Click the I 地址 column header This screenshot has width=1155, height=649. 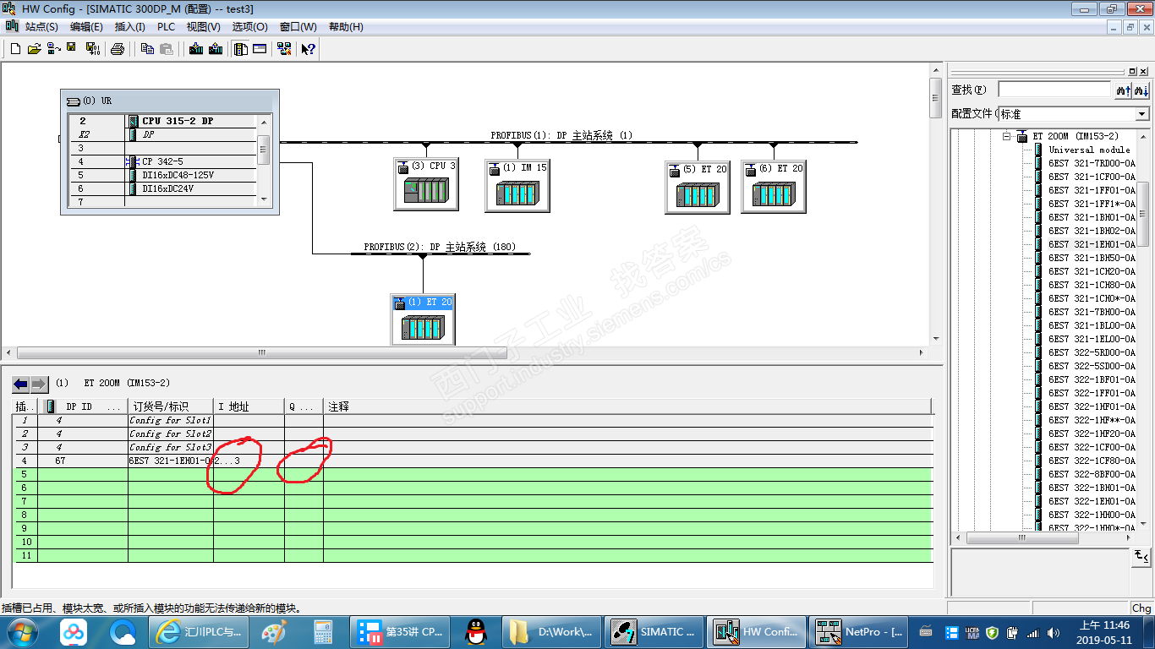point(248,406)
